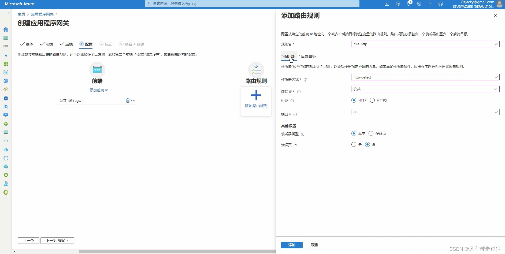505x254 pixels.
Task: Click the 添加路由规则 plus card
Action: coord(256,101)
